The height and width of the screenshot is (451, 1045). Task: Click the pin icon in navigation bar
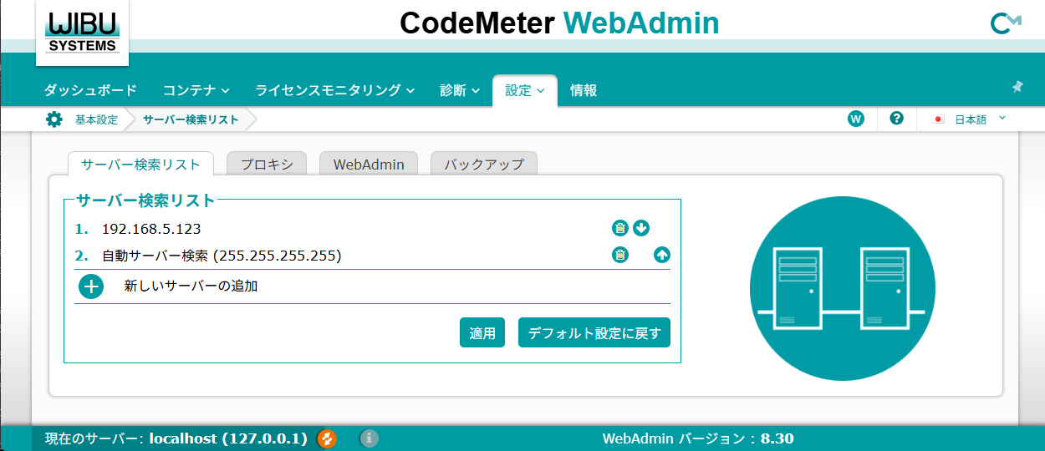coord(1017,87)
